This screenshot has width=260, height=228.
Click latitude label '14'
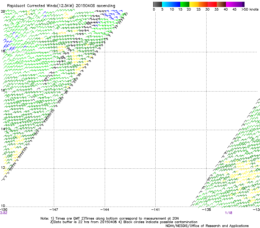pos(3,129)
